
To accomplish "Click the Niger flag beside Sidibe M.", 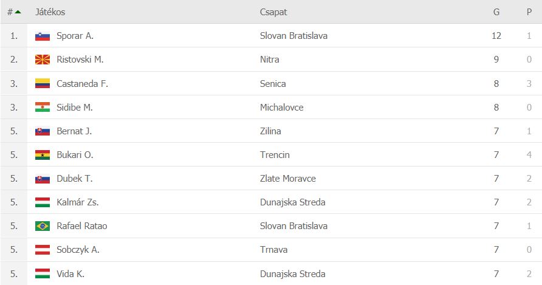I will pyautogui.click(x=43, y=107).
